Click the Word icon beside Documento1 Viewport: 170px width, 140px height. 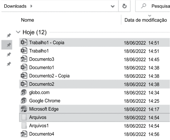click(24, 67)
